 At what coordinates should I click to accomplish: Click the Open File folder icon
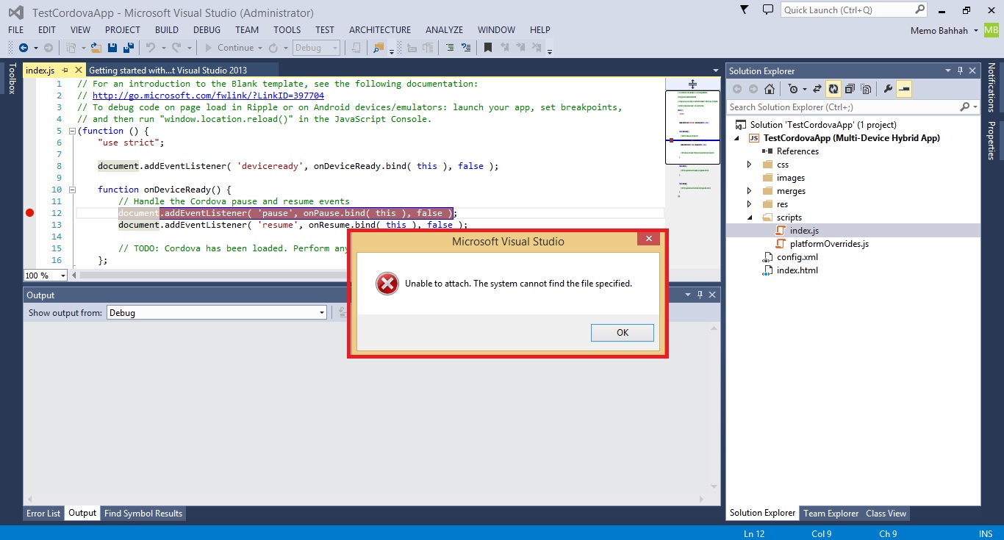coord(96,48)
